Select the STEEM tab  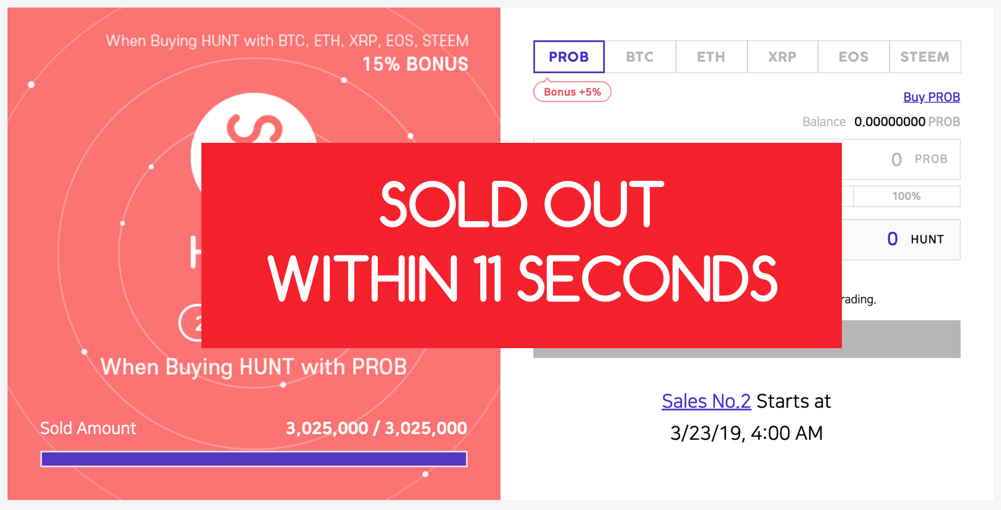(925, 57)
